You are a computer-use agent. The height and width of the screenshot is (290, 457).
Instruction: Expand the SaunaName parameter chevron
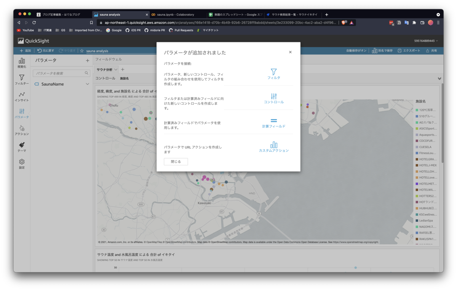point(87,84)
